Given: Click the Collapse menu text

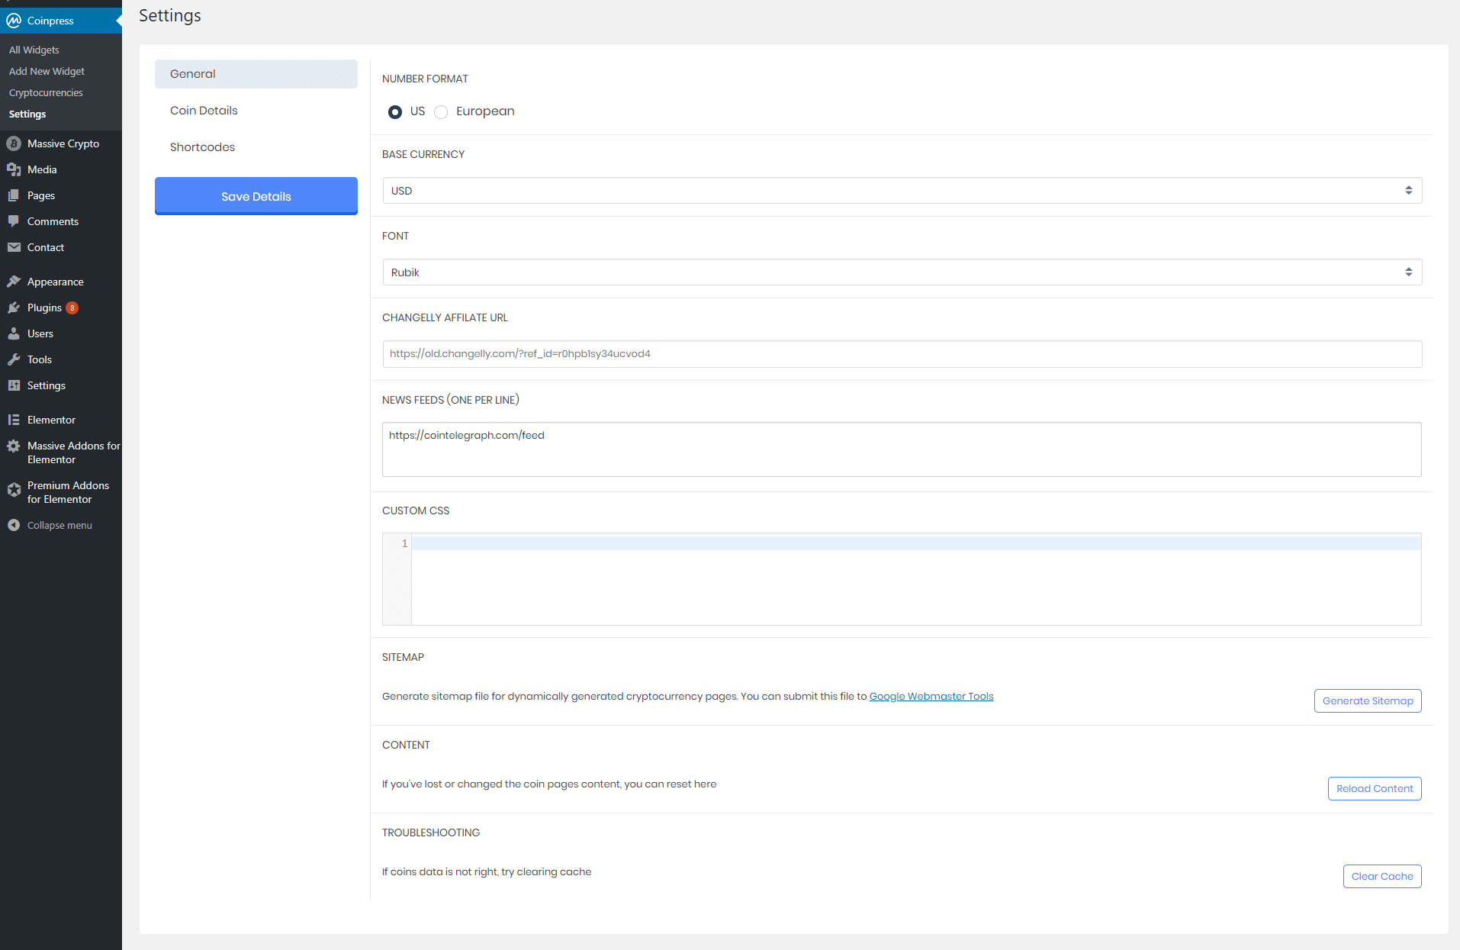Looking at the screenshot, I should tap(59, 526).
